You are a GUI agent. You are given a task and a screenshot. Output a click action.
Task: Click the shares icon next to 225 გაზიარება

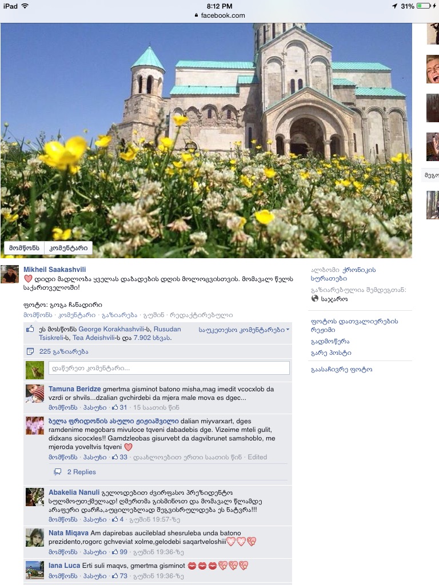(x=30, y=351)
